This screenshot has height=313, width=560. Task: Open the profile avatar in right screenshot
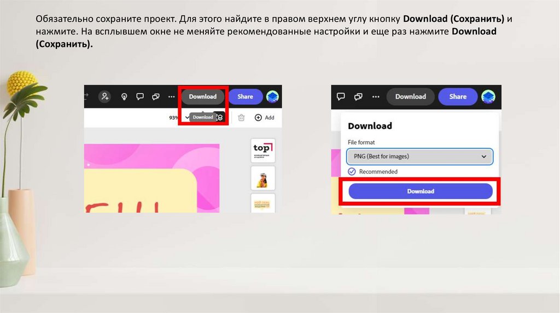pyautogui.click(x=488, y=97)
